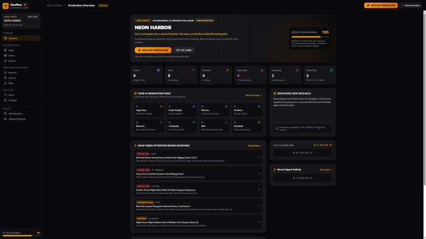
Task: Click the Research stat card magnifier icon
Action: coord(228,70)
